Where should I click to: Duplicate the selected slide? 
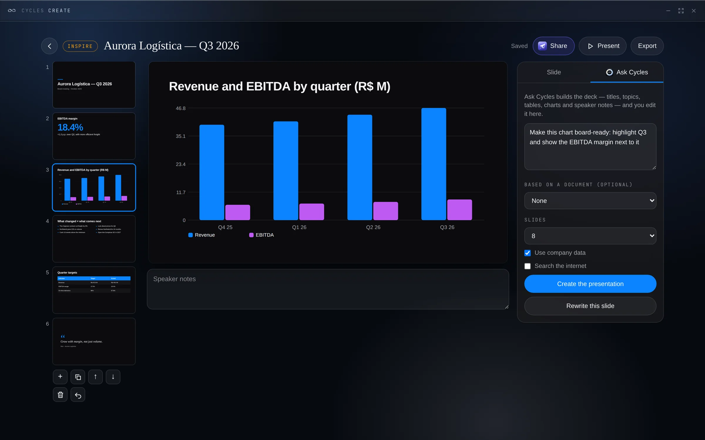coord(78,377)
